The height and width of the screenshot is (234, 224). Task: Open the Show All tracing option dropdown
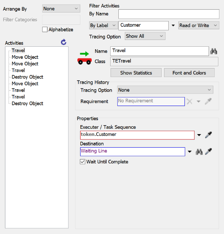tap(145, 36)
